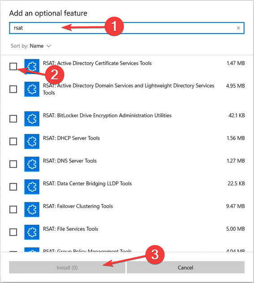Click the 'RSAT: DHCP Server Tools' label
The height and width of the screenshot is (283, 254).
click(x=71, y=138)
